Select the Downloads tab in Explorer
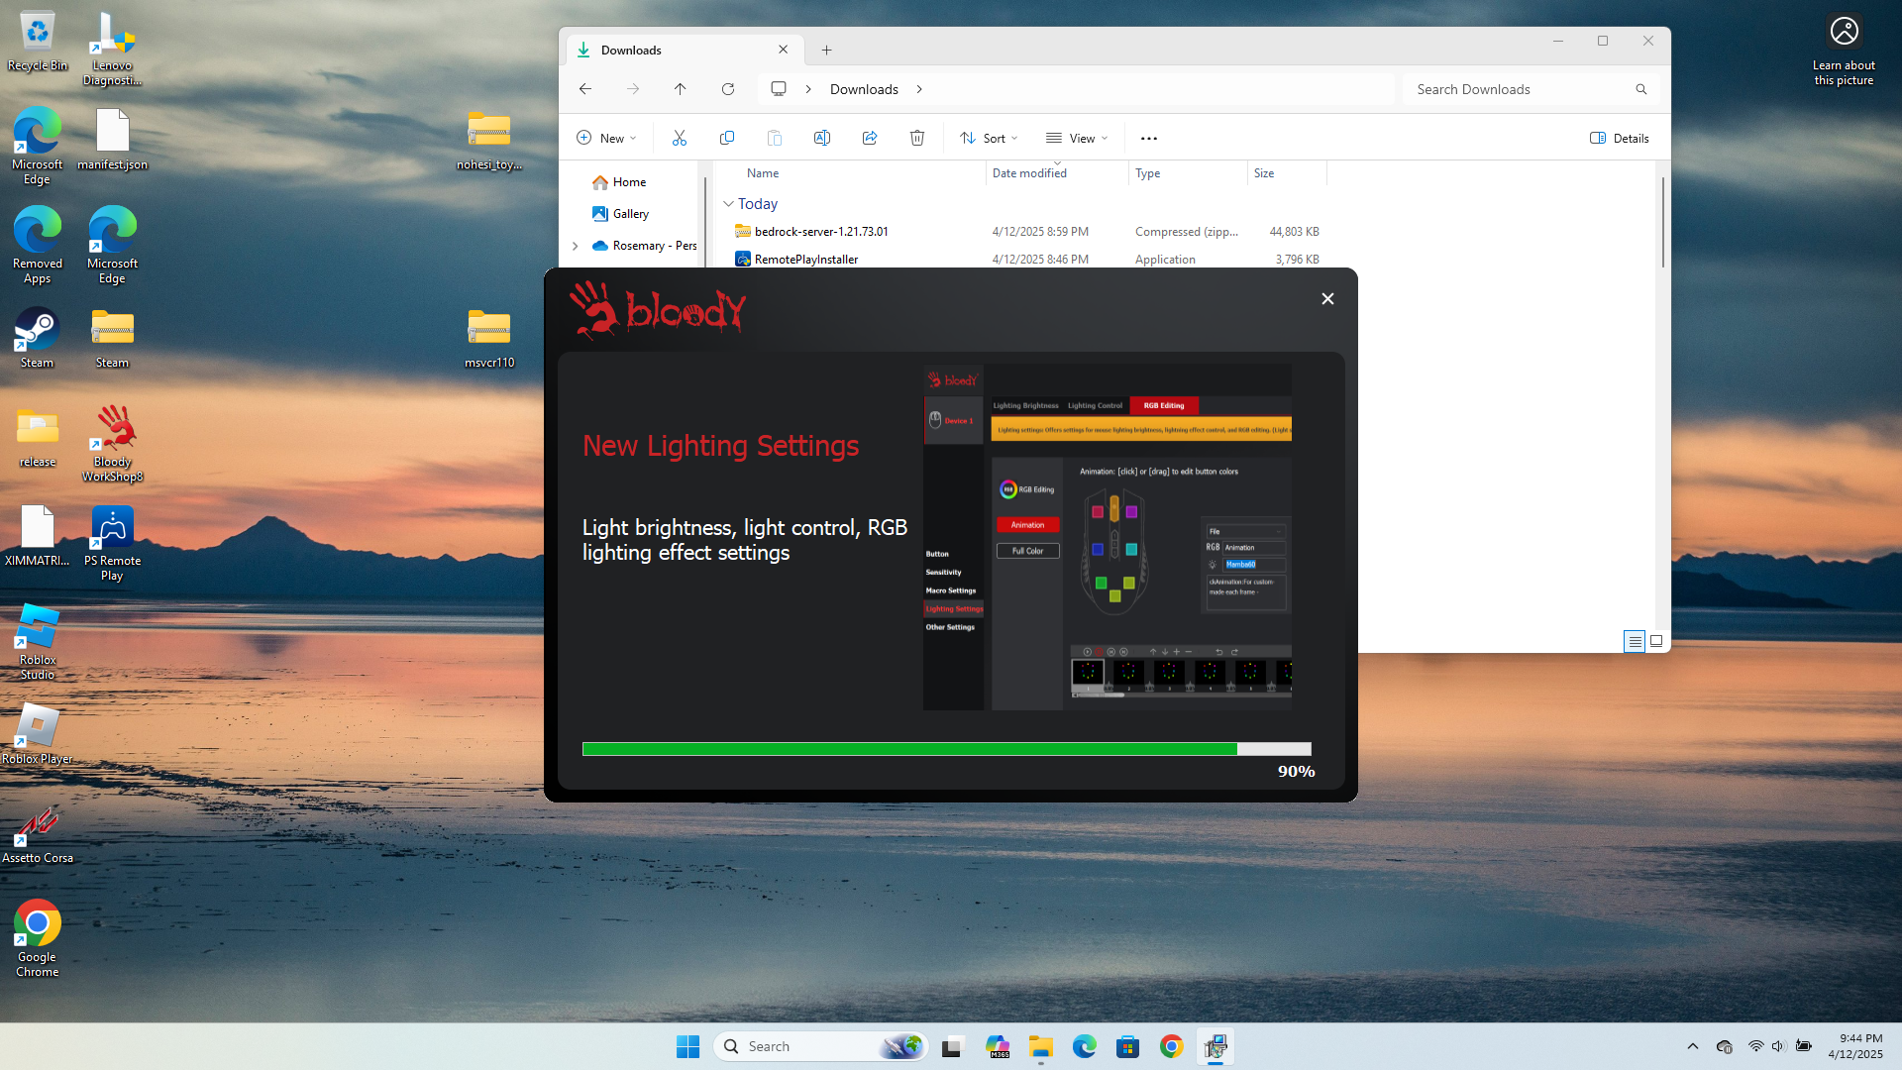This screenshot has width=1902, height=1070. [x=684, y=50]
